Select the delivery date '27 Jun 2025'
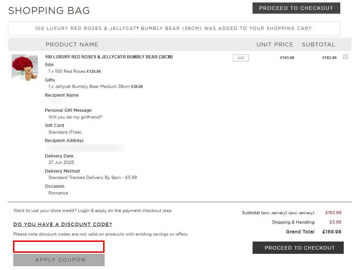The height and width of the screenshot is (270, 362). pyautogui.click(x=61, y=162)
